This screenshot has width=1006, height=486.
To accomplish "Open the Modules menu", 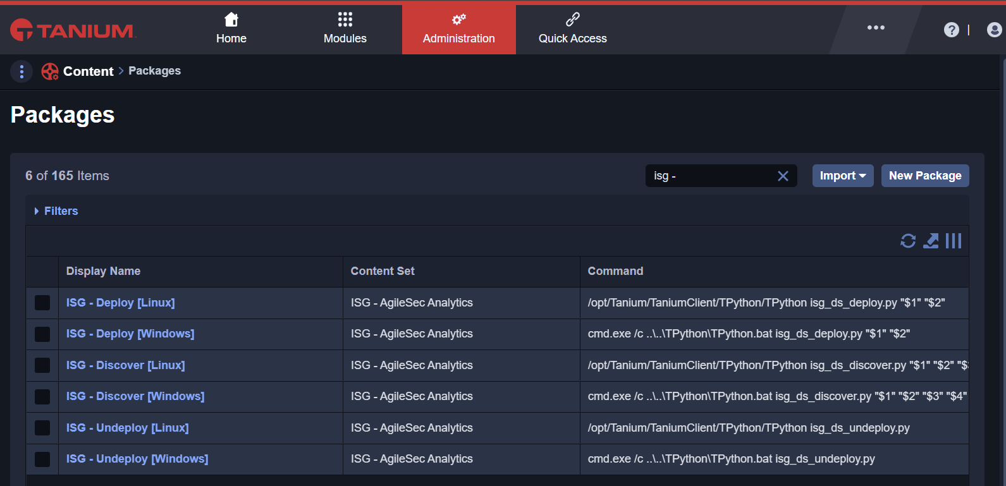I will (345, 30).
